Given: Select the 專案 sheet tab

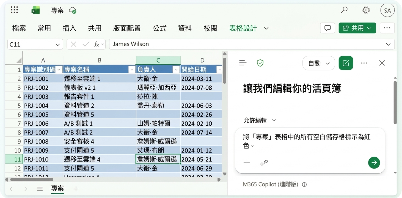Looking at the screenshot, I should click(57, 189).
